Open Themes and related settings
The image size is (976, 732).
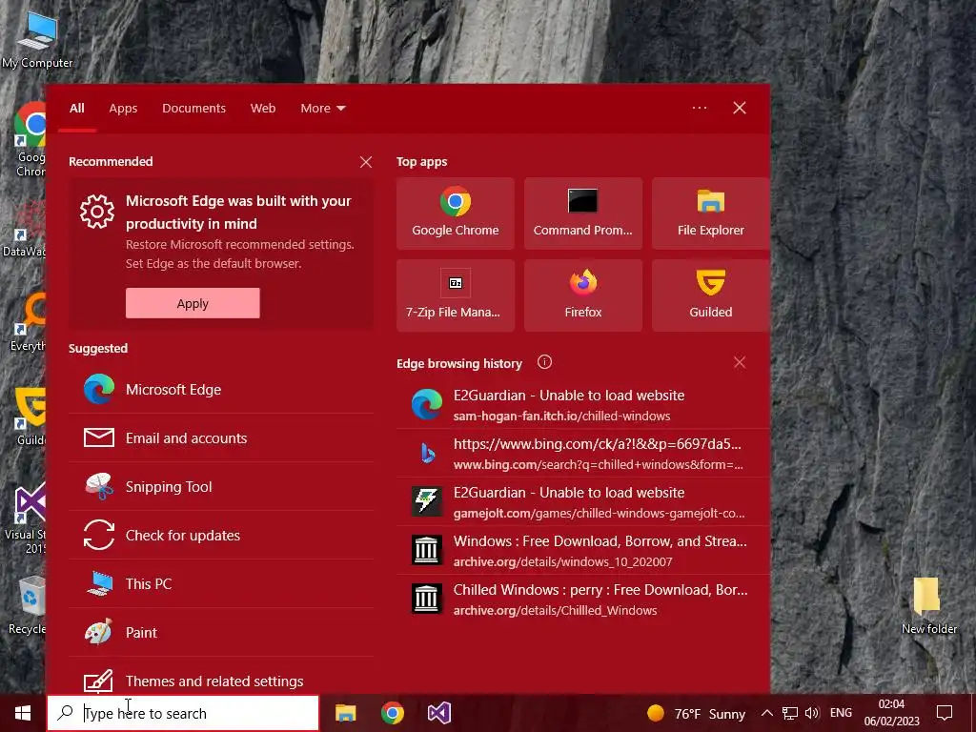pyautogui.click(x=221, y=678)
